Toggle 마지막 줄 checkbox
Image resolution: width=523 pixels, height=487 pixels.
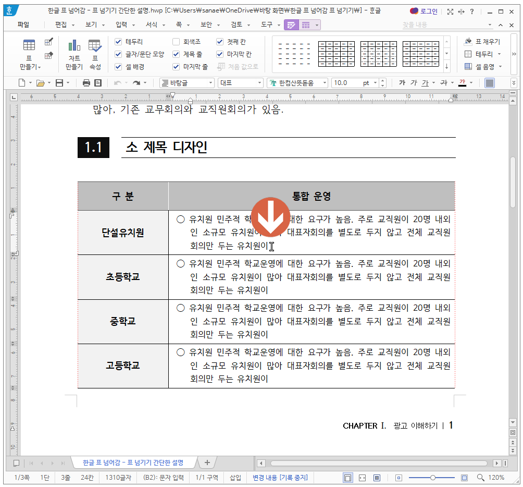[x=176, y=67]
